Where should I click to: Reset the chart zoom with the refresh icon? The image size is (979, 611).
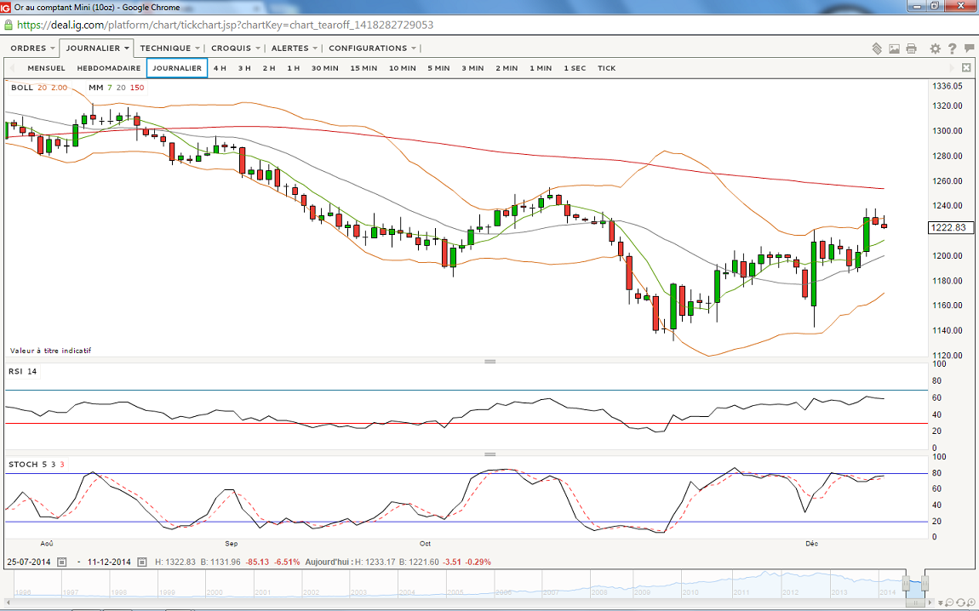961,602
